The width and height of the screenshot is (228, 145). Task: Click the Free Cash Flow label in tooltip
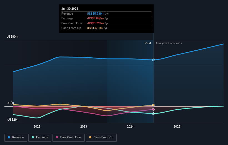72,23
